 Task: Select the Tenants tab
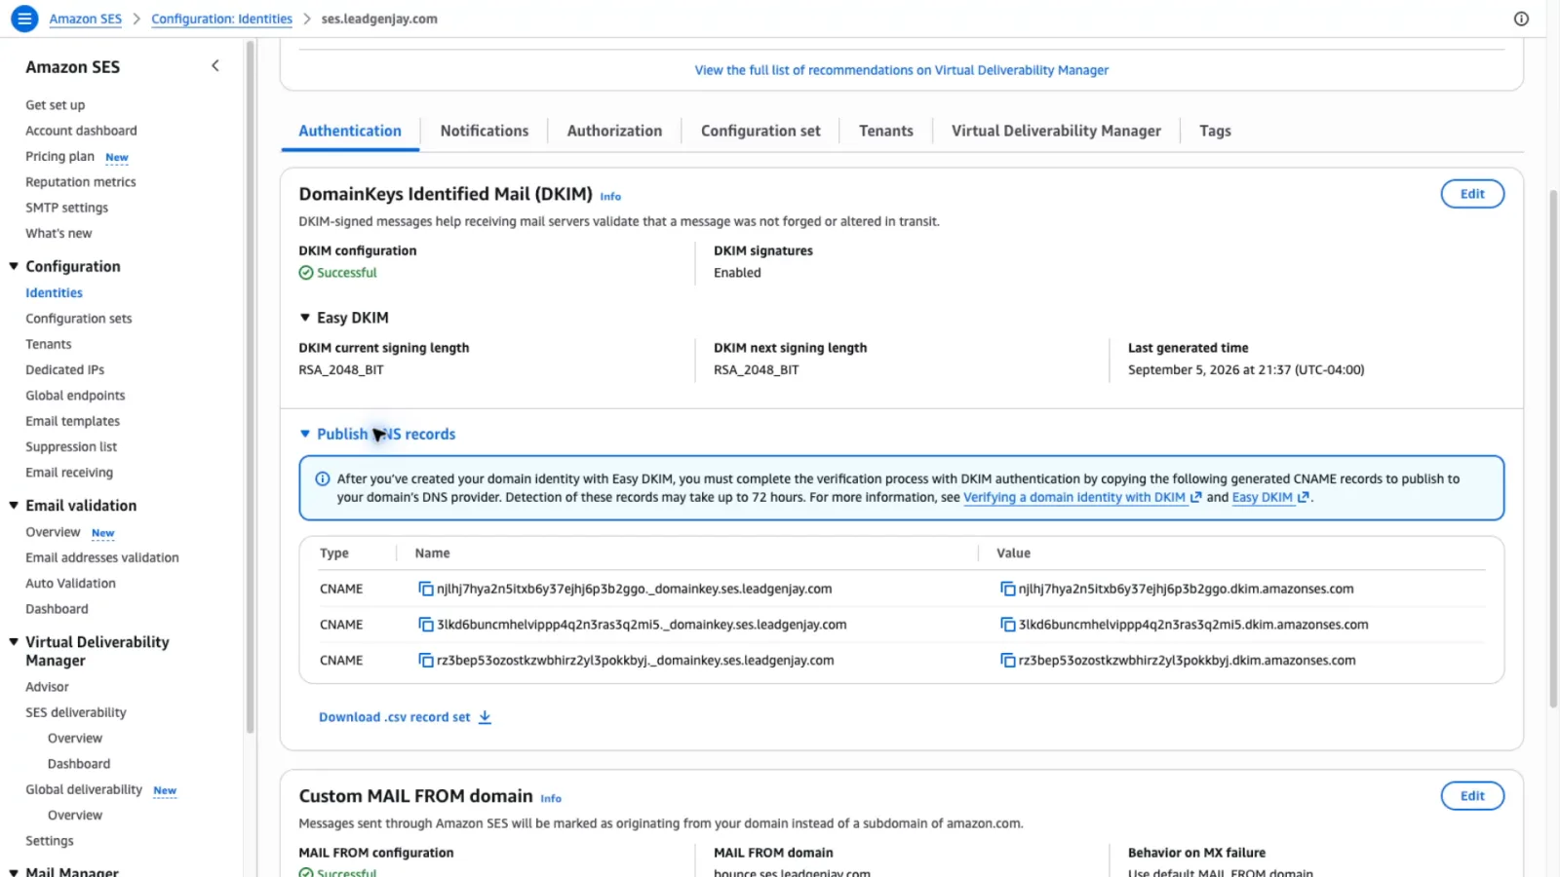tap(886, 131)
